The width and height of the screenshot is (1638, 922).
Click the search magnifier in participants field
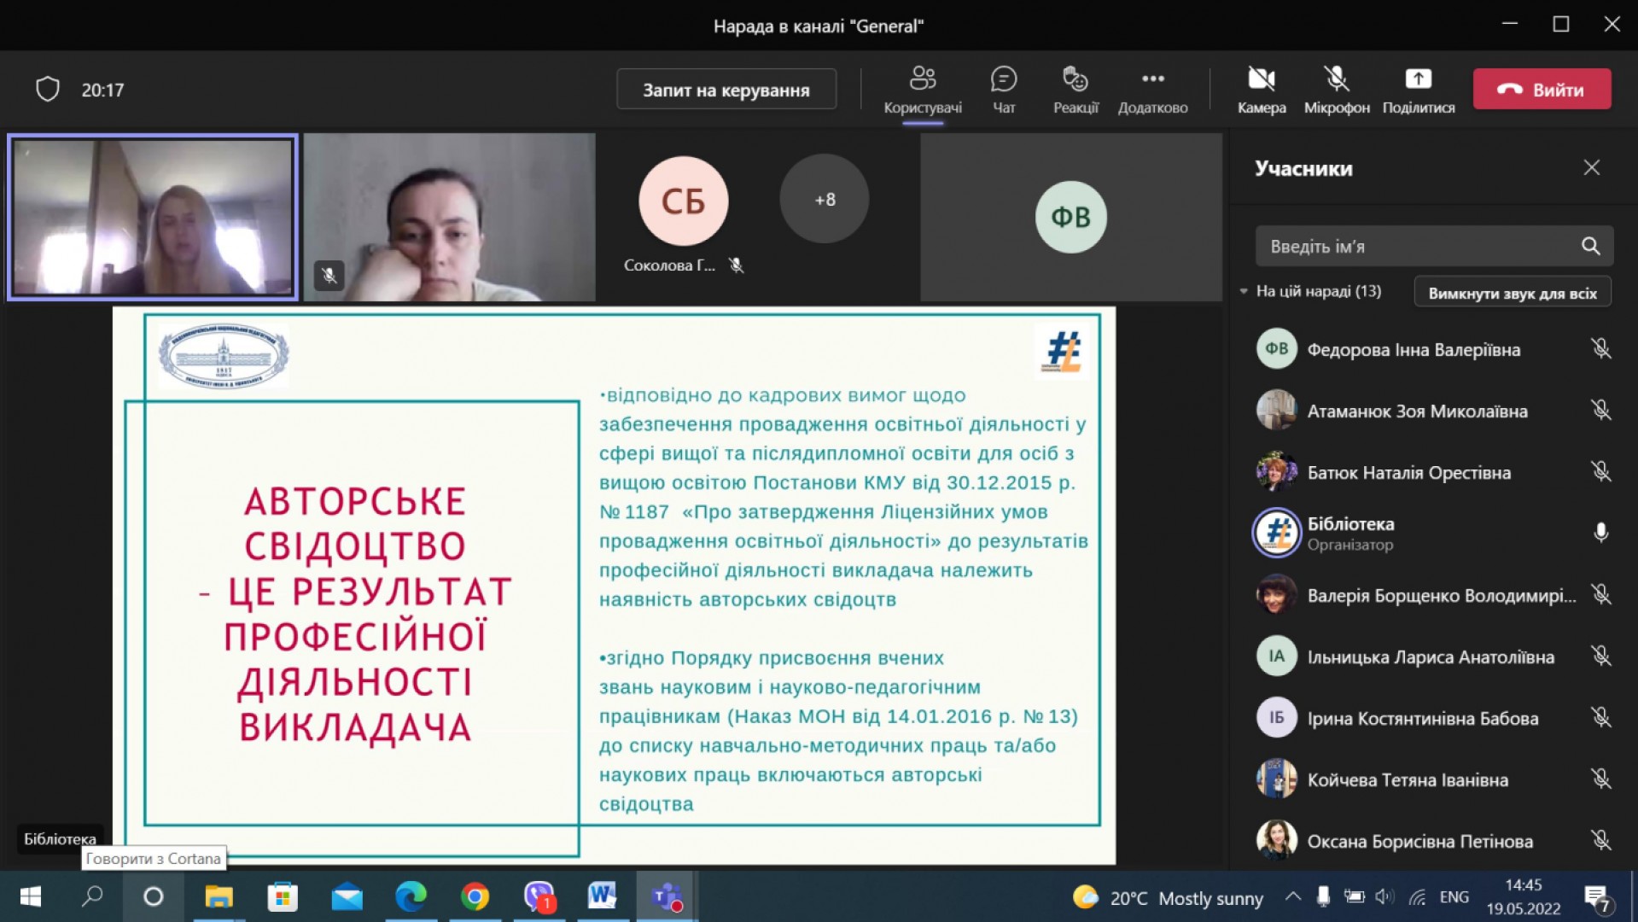(1590, 247)
